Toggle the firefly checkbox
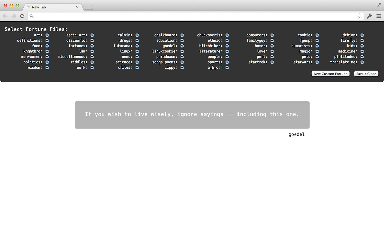 (362, 40)
